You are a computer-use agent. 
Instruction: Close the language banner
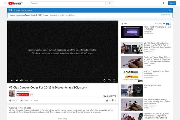click(170, 10)
